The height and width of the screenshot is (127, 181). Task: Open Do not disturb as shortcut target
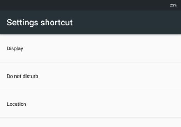coord(90,76)
